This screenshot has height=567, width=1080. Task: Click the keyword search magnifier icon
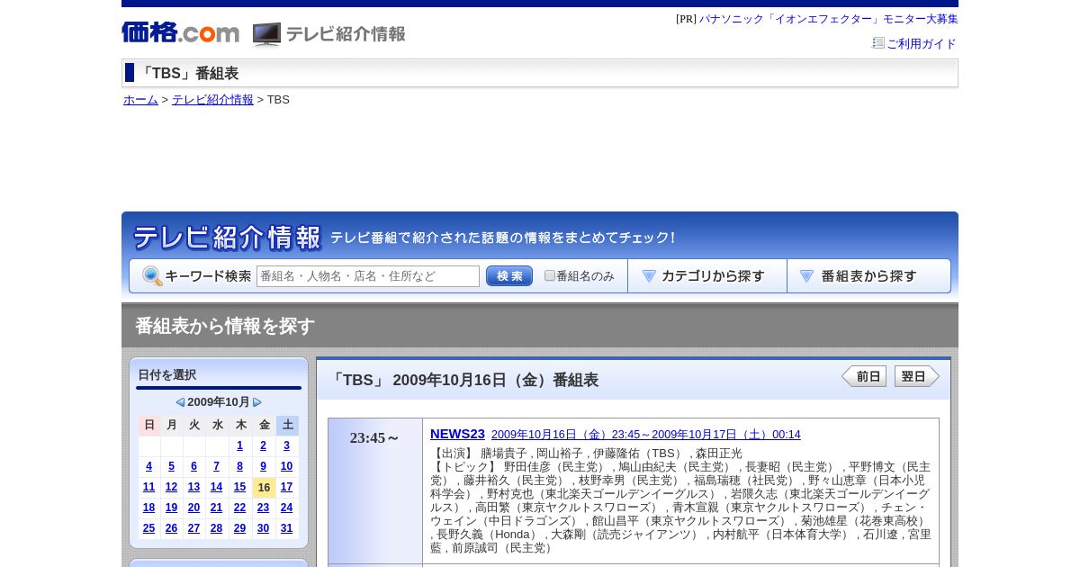152,276
